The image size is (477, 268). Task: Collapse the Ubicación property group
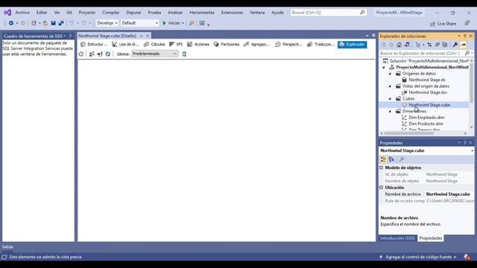(x=382, y=188)
